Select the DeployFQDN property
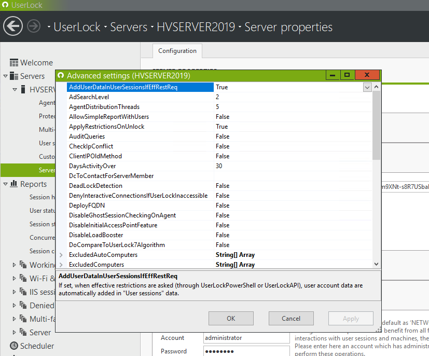Image resolution: width=429 pixels, height=356 pixels. point(219,205)
